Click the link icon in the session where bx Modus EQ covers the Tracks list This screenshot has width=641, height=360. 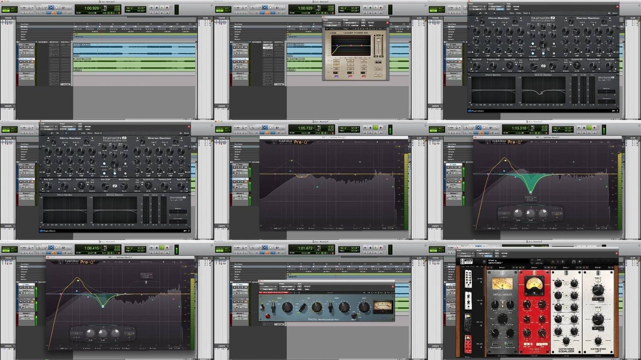115,186
